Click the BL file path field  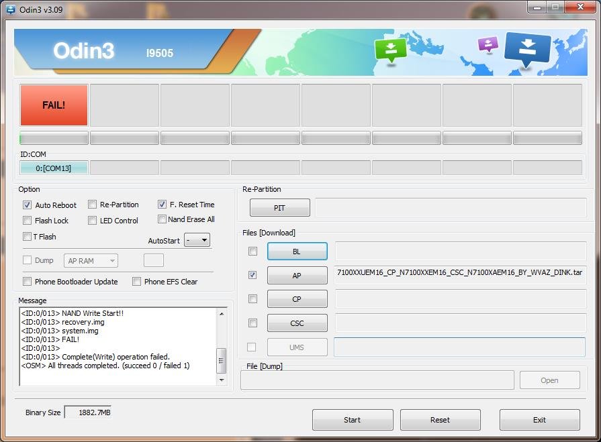(x=461, y=251)
